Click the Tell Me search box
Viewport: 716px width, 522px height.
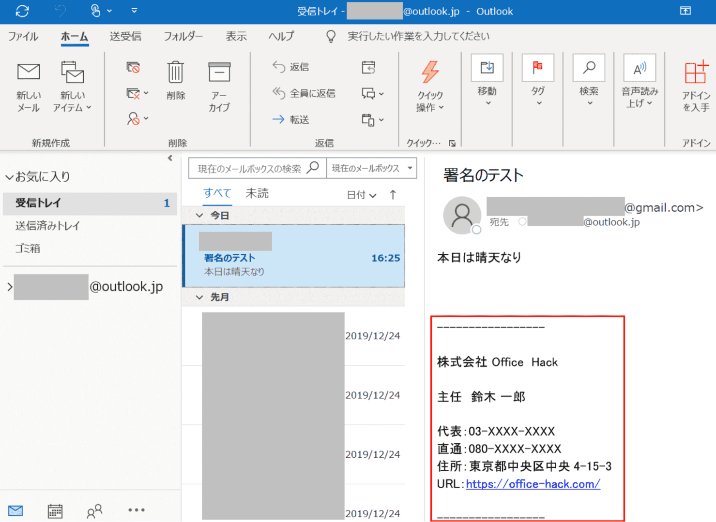(x=418, y=36)
